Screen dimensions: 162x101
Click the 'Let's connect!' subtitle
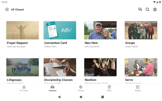tap(92, 46)
